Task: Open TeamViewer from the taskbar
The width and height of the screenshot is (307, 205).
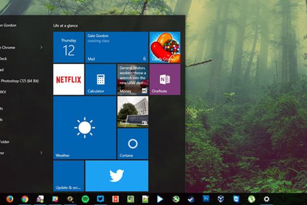Action: coord(236,199)
